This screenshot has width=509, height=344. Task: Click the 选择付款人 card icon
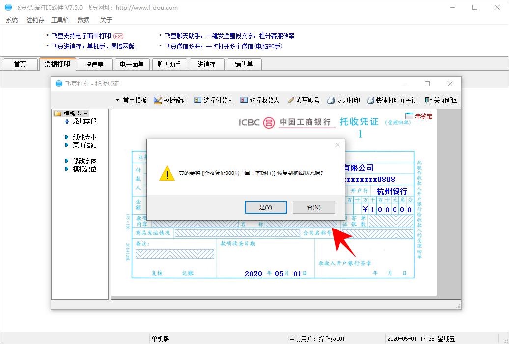pyautogui.click(x=198, y=100)
